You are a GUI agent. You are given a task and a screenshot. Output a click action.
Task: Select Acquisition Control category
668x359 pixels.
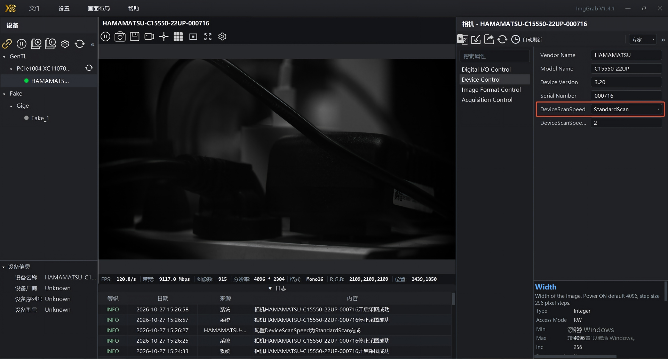pos(494,100)
